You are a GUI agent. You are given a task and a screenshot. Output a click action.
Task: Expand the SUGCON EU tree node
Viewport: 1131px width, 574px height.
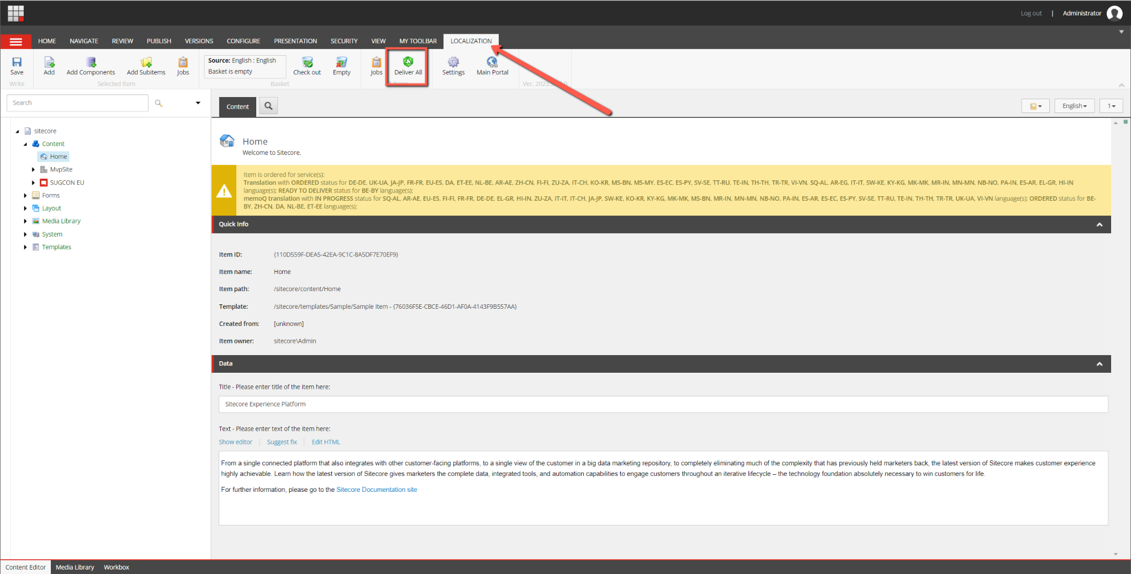(34, 183)
